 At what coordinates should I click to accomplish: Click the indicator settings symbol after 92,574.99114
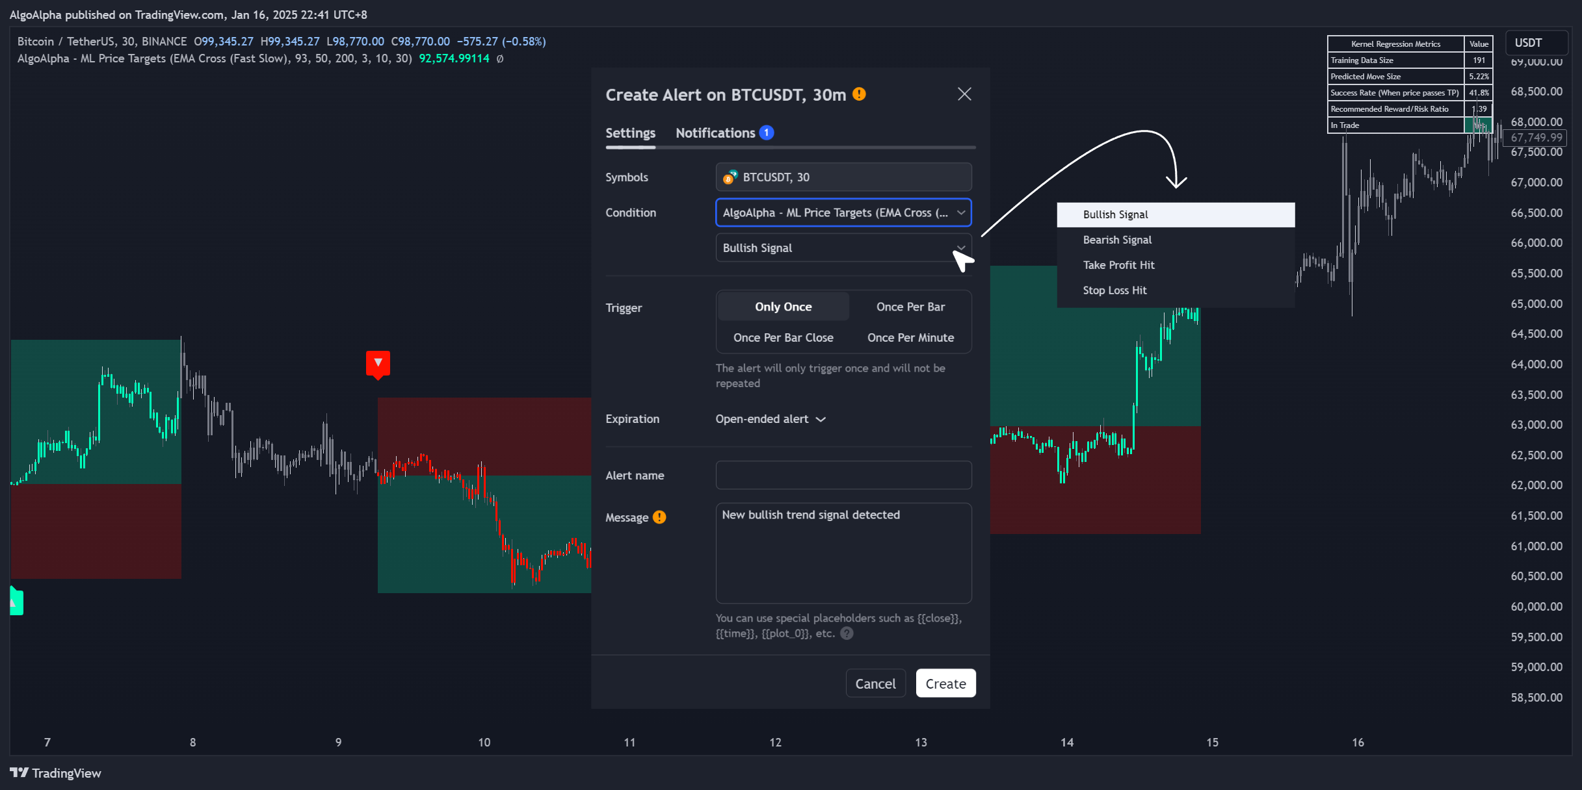click(x=499, y=58)
